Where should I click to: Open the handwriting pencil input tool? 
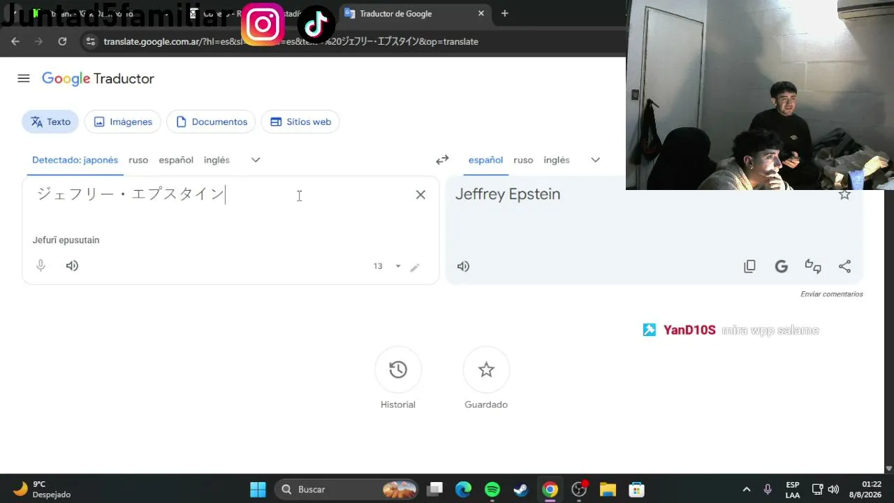tap(415, 267)
